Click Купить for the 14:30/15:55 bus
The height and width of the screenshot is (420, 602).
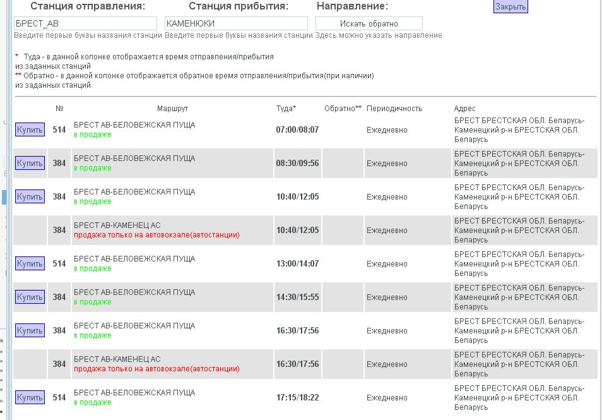pyautogui.click(x=30, y=297)
